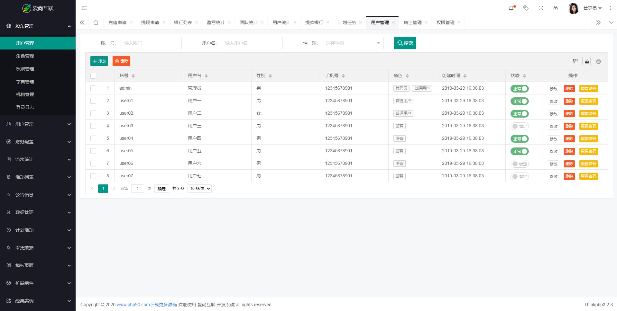Expand the 财务配置 sidebar menu
This screenshot has height=311, width=617.
tap(38, 142)
